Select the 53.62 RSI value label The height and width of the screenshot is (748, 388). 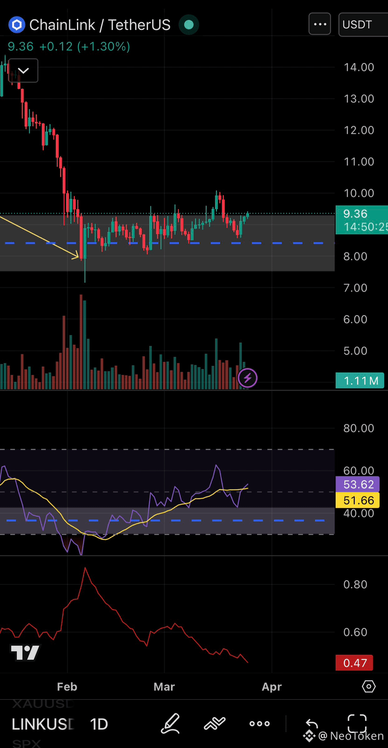point(358,484)
